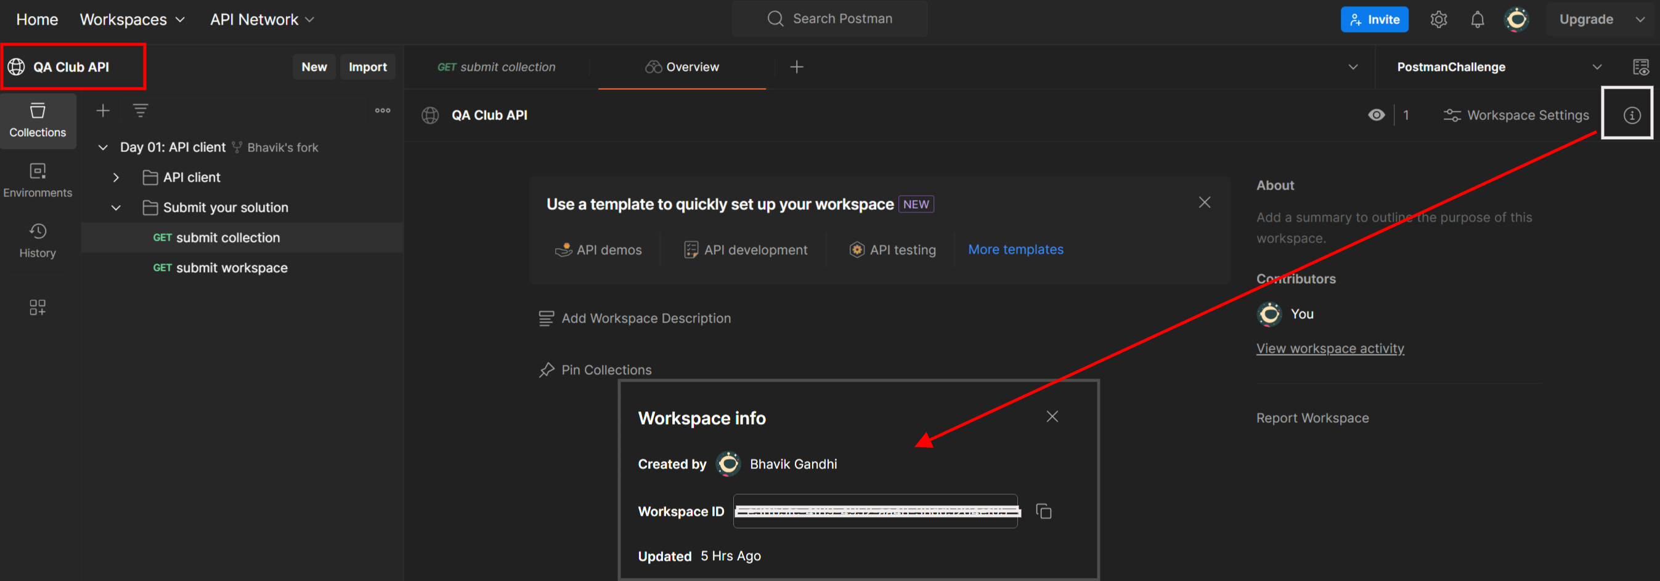Click the Bhavik's fork label
Viewport: 1660px width, 581px height.
[x=282, y=147]
